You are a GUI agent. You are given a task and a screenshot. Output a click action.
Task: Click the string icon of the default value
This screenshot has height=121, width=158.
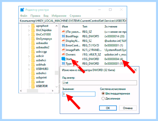63,32
